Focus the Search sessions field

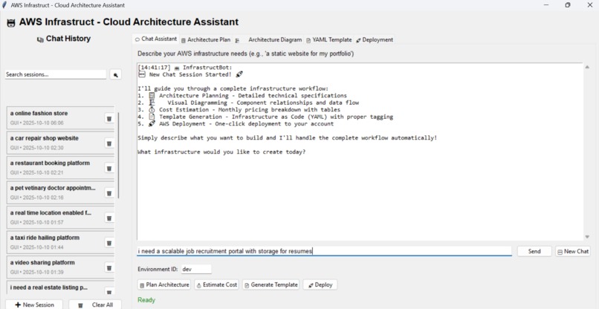(56, 74)
